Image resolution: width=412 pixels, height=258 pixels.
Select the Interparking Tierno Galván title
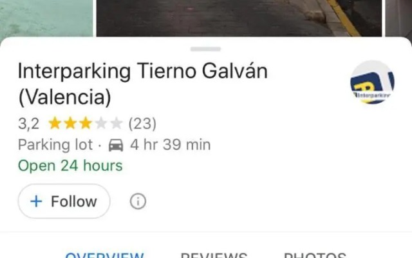point(143,84)
